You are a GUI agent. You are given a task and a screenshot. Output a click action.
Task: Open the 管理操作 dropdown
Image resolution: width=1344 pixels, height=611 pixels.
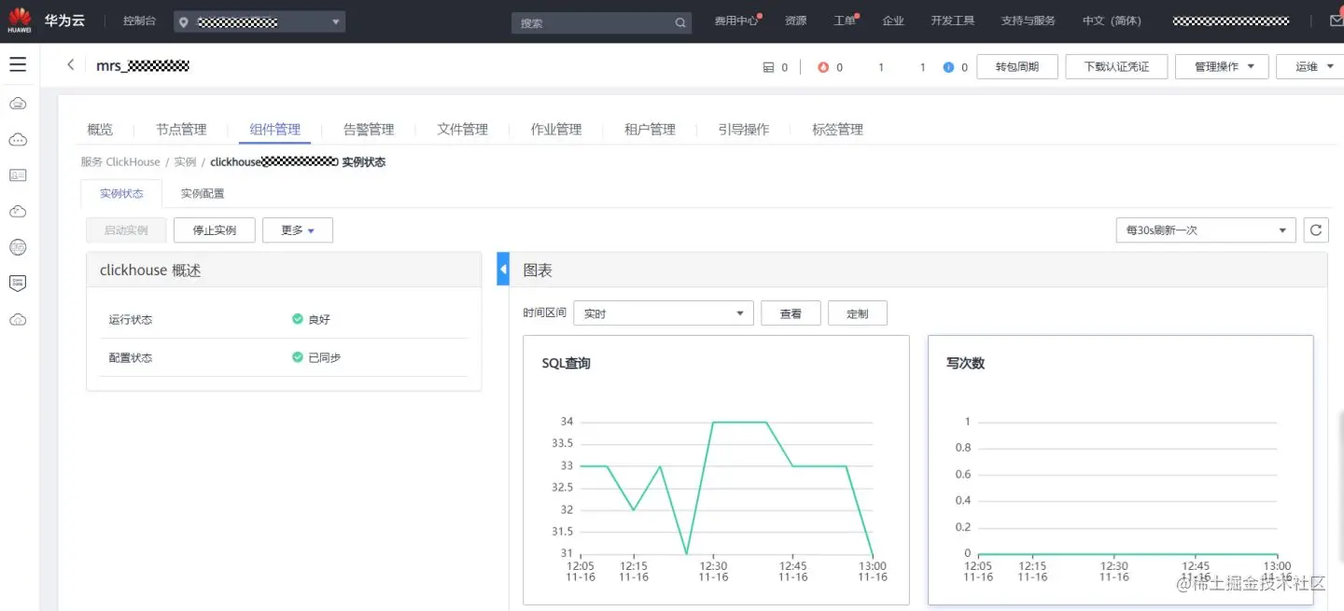click(x=1222, y=66)
